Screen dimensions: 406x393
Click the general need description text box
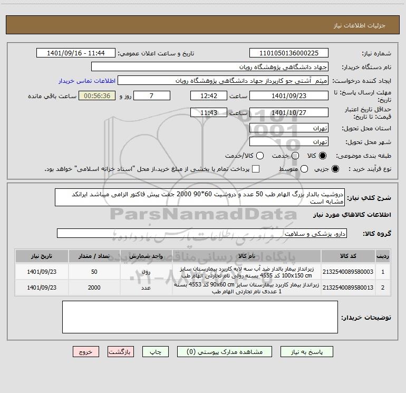(x=200, y=197)
